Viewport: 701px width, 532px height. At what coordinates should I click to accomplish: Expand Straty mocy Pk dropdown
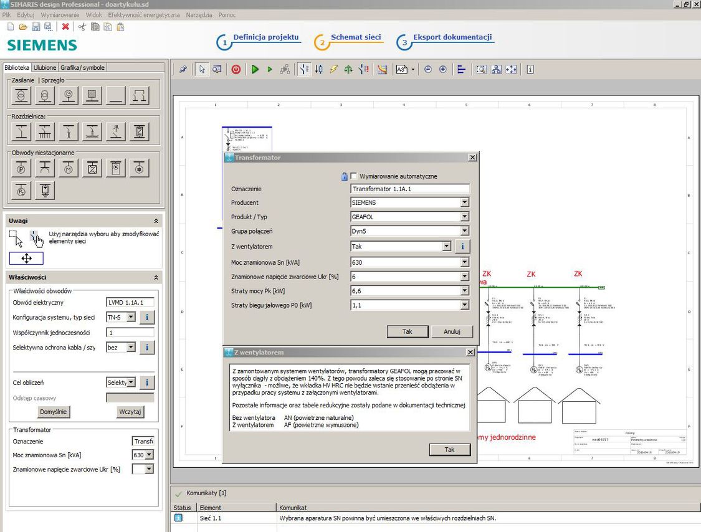[x=464, y=291]
